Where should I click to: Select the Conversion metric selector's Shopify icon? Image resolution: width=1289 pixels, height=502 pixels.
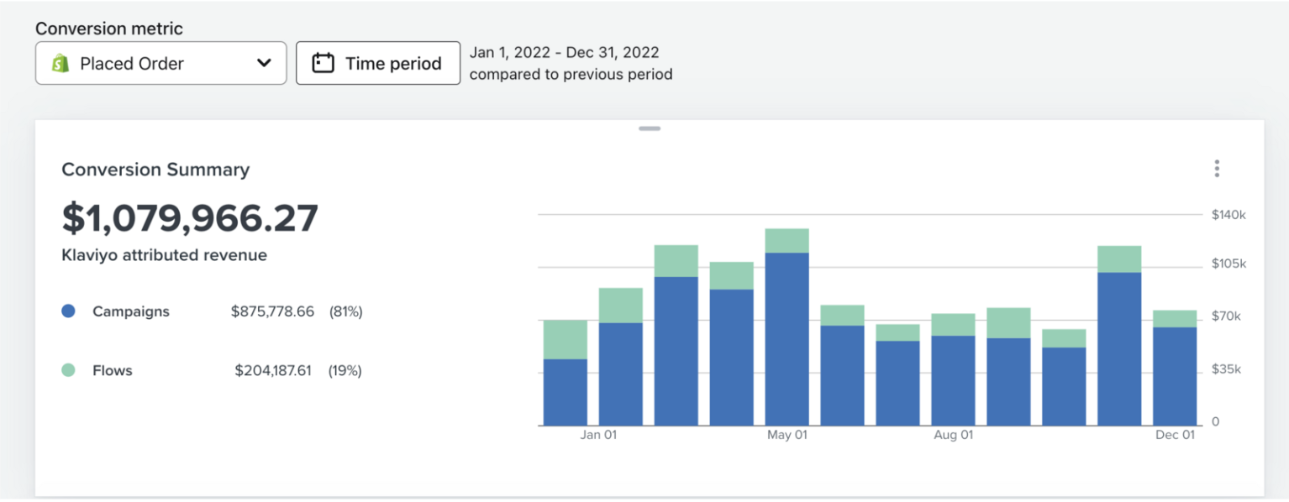pyautogui.click(x=61, y=63)
